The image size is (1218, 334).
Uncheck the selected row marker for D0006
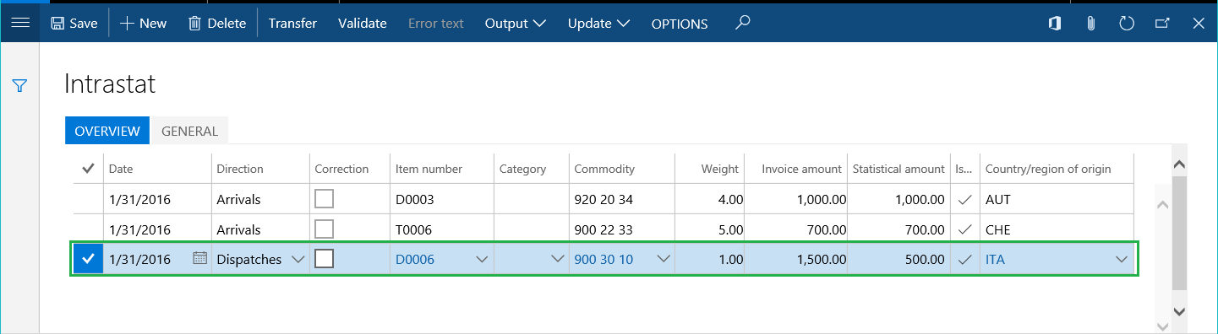88,259
